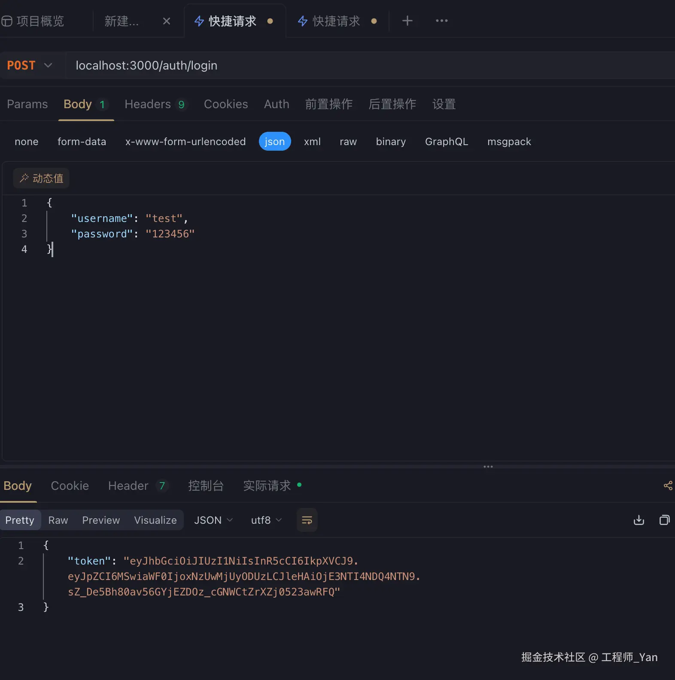Switch response view to Preview
The image size is (675, 680).
click(x=101, y=520)
